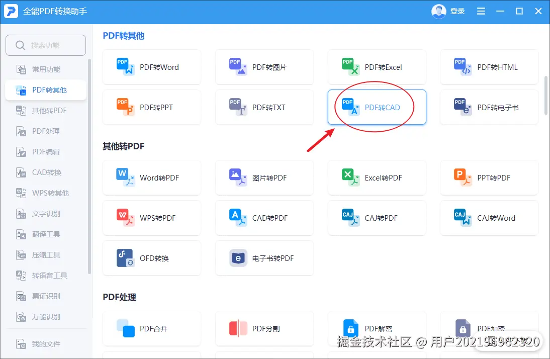
Task: Open 文字识别 sidebar item
Action: (x=46, y=214)
